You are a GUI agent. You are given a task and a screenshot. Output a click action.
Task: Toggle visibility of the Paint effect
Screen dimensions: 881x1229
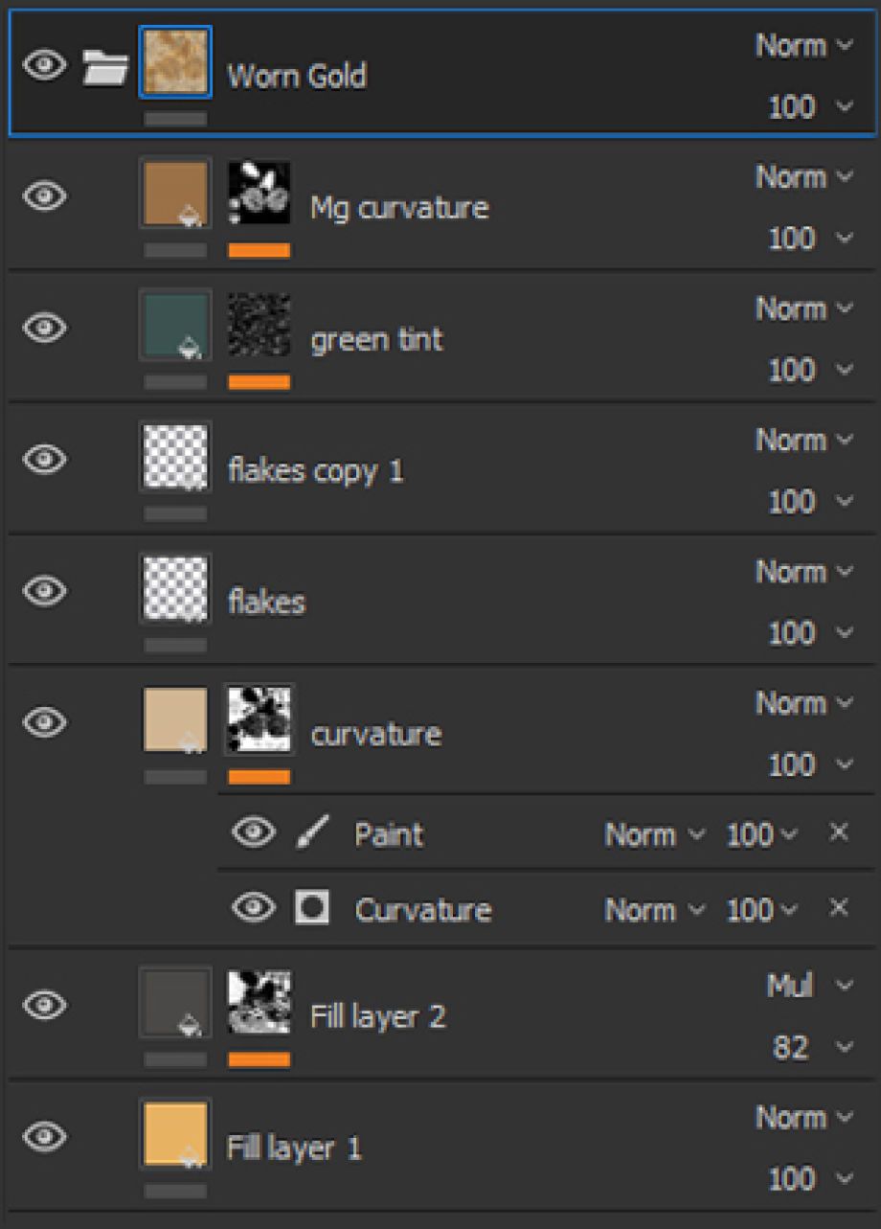point(254,832)
